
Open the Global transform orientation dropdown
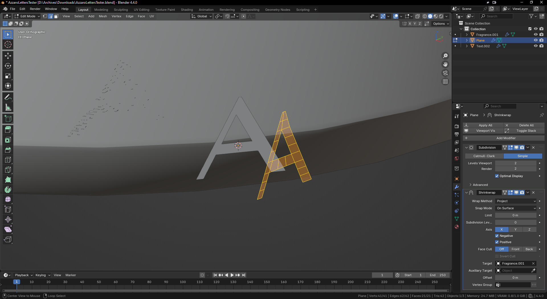click(x=202, y=16)
